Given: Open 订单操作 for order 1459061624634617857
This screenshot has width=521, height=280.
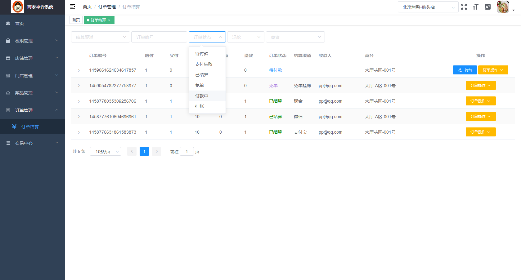Looking at the screenshot, I should (493, 70).
